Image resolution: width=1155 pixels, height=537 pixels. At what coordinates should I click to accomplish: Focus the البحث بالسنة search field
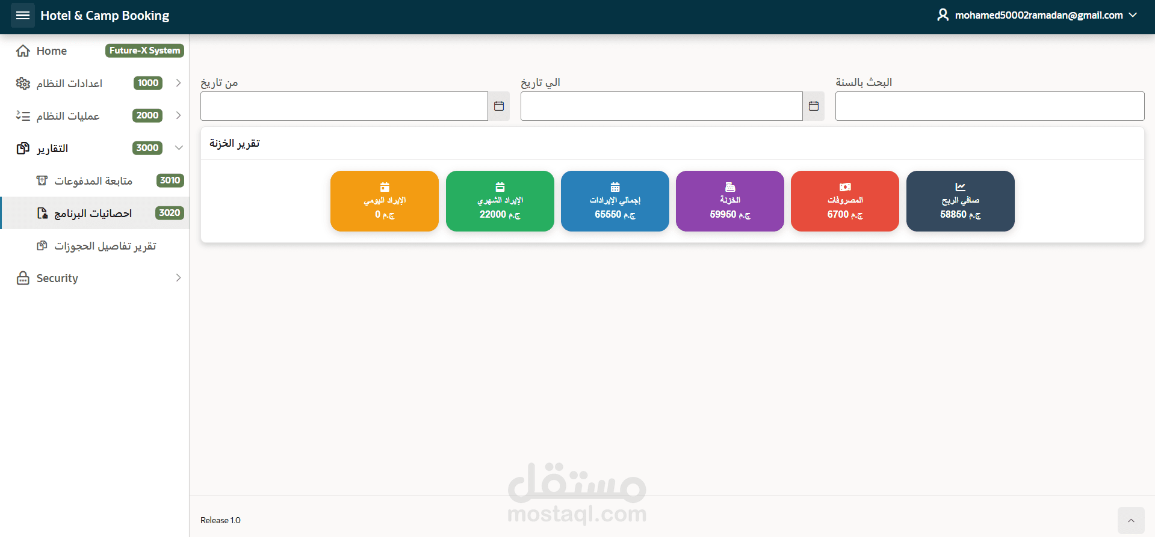(989, 106)
